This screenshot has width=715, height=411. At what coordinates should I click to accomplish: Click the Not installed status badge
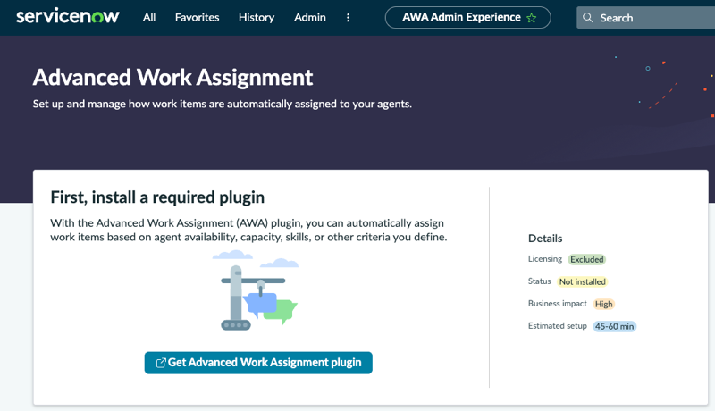click(583, 281)
